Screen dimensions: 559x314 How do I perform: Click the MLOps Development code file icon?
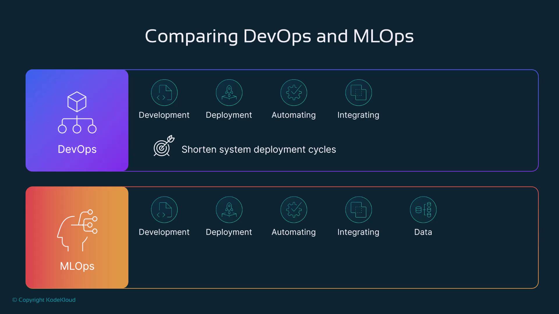164,210
